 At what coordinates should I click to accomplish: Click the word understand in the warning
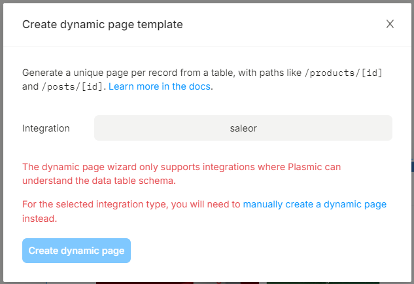click(x=48, y=181)
